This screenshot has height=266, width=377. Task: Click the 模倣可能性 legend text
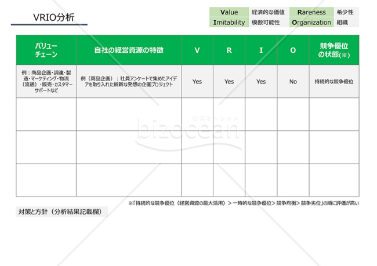tap(266, 23)
